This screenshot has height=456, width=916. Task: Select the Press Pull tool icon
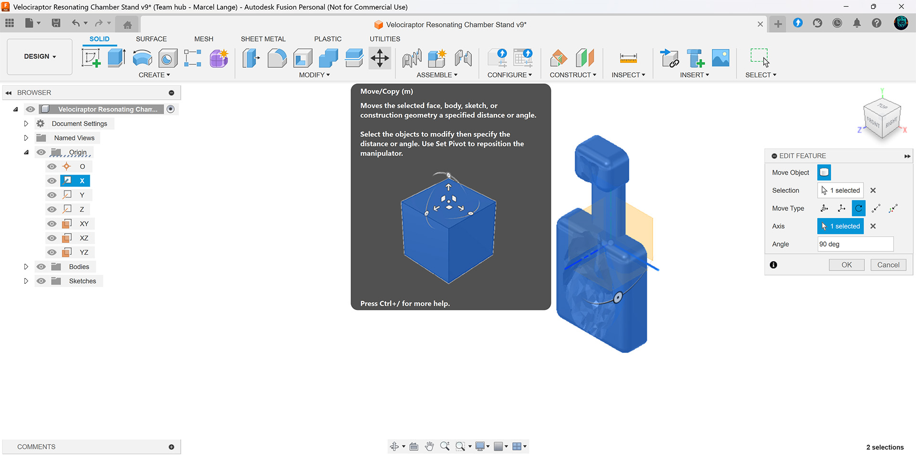[x=251, y=59]
